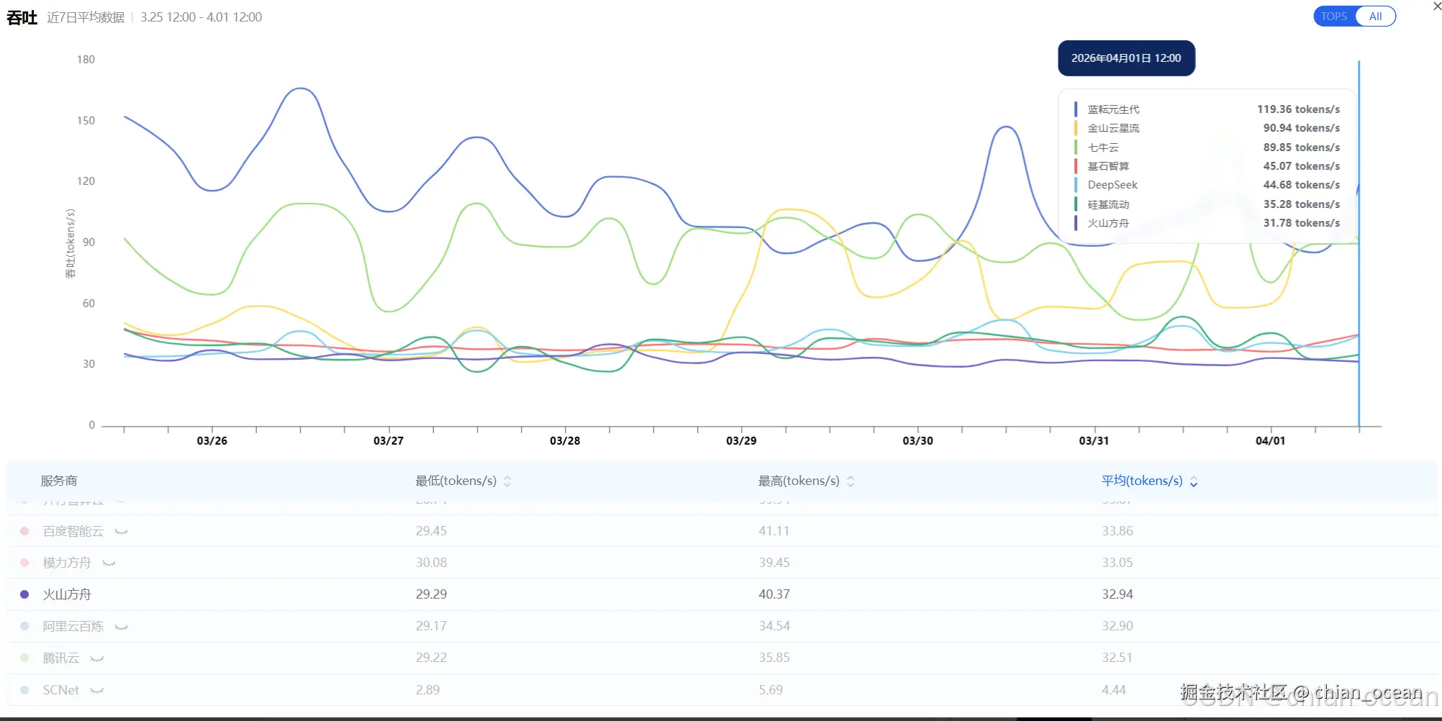The image size is (1442, 721).
Task: Click the 33.86 average value cell
Action: (1117, 531)
